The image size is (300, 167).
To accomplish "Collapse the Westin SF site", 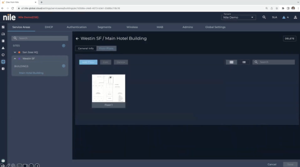I will point(15,59).
